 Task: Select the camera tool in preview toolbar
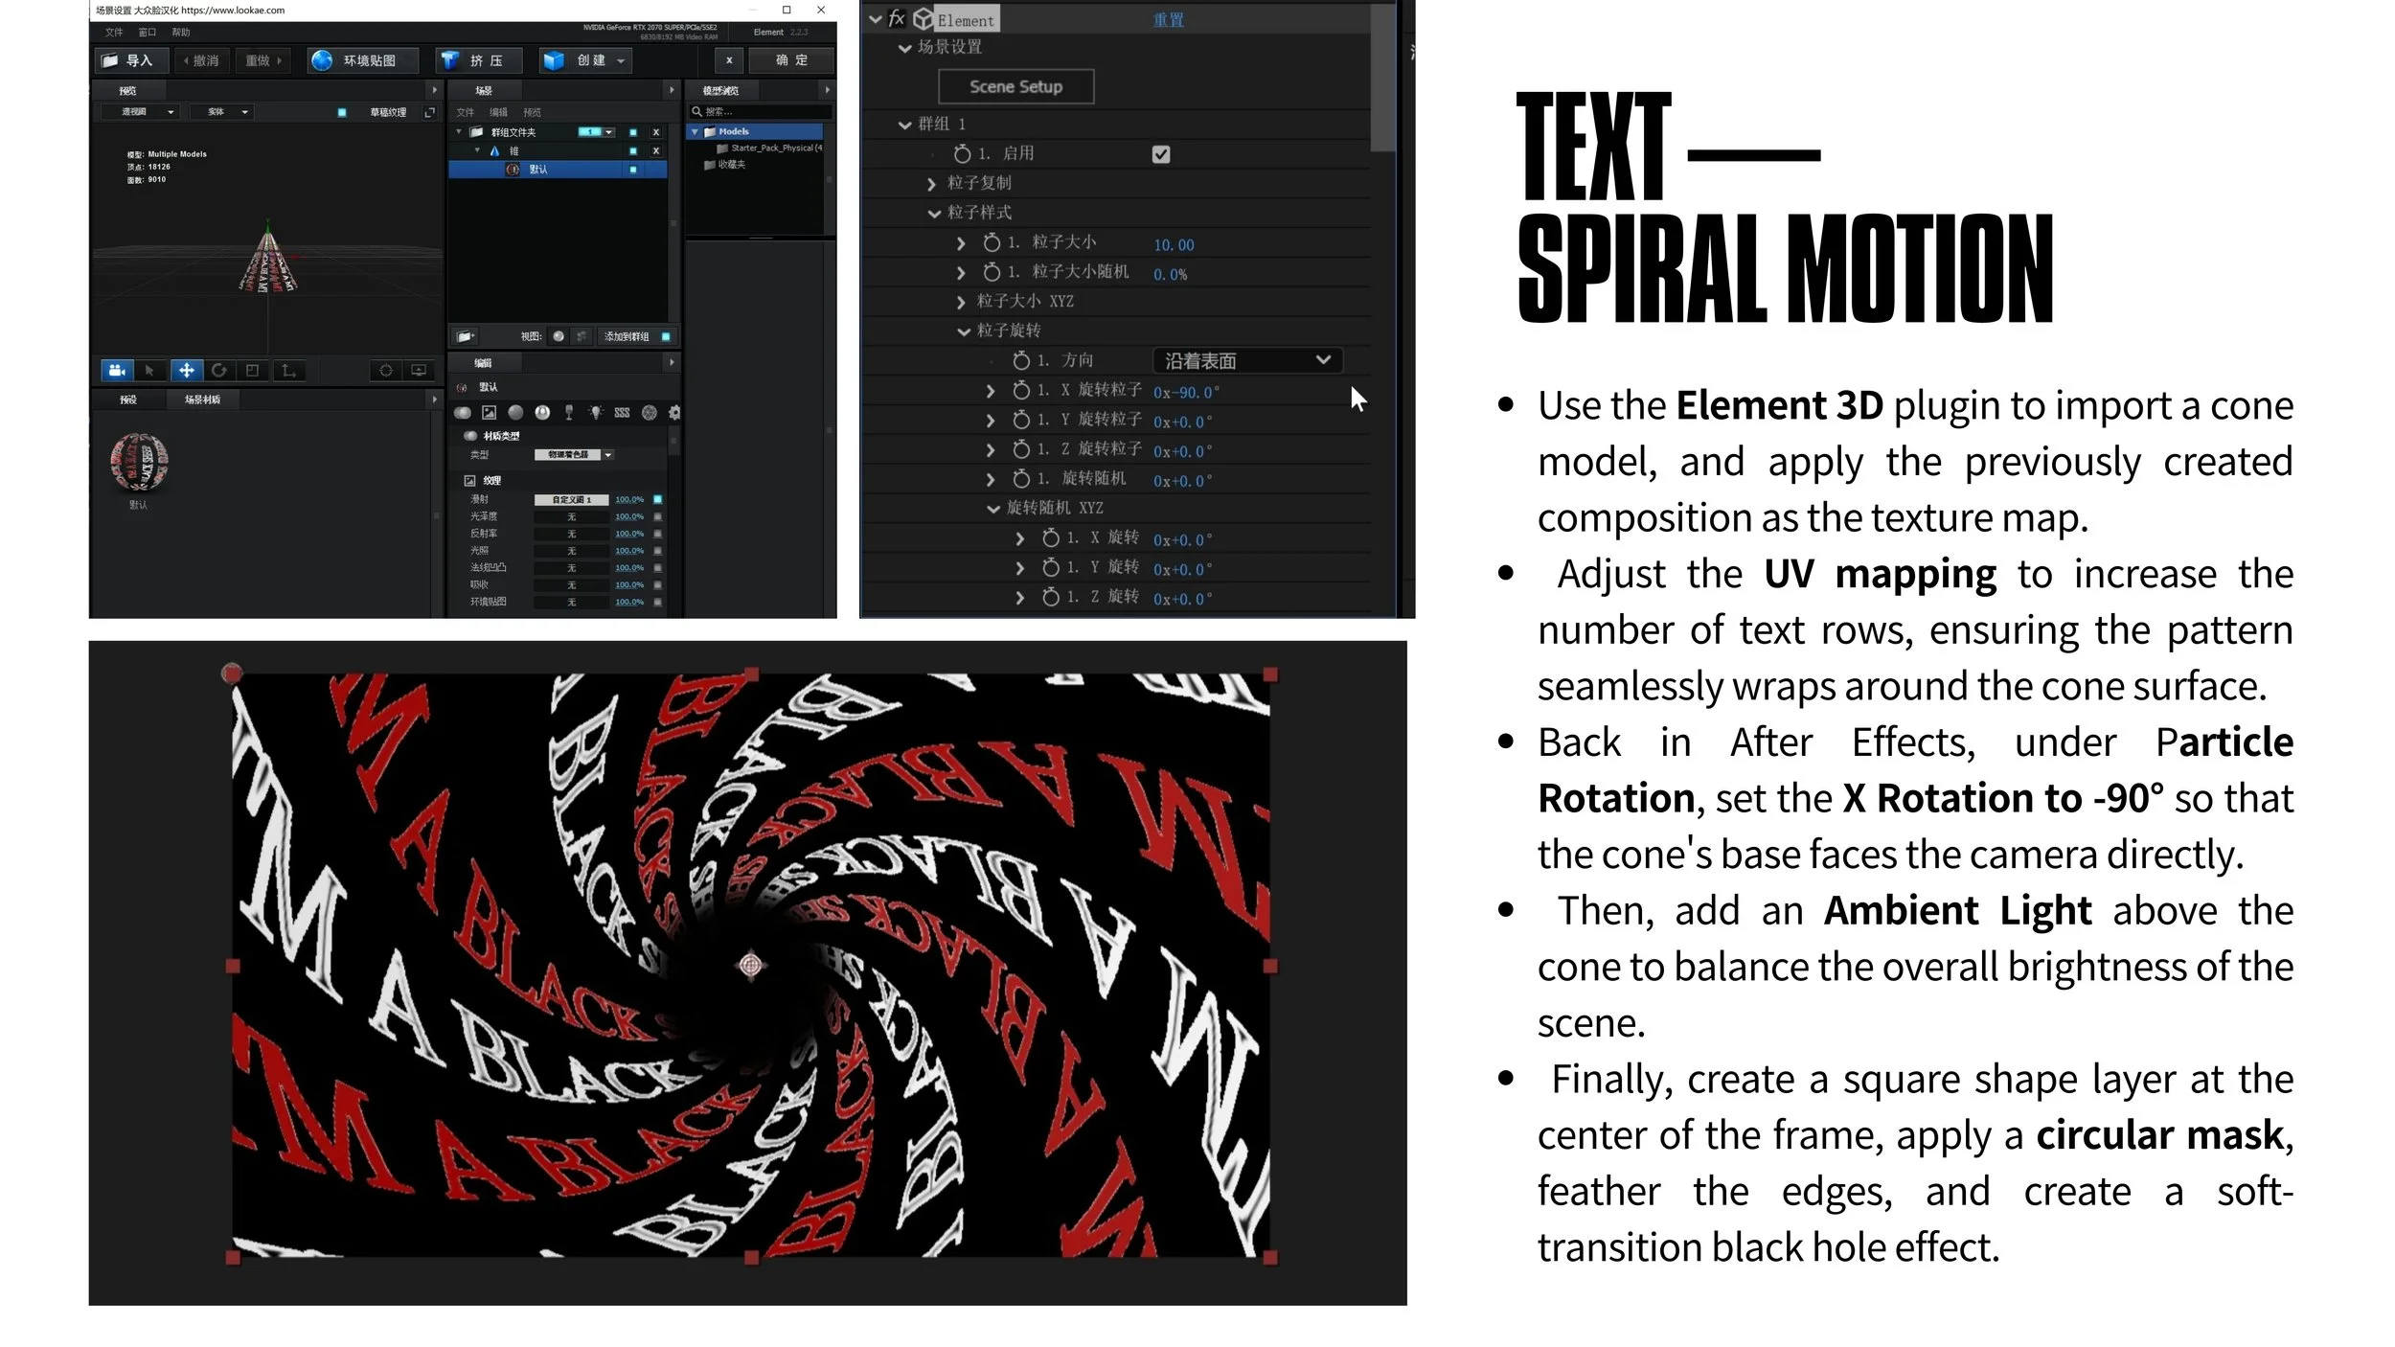pyautogui.click(x=116, y=370)
